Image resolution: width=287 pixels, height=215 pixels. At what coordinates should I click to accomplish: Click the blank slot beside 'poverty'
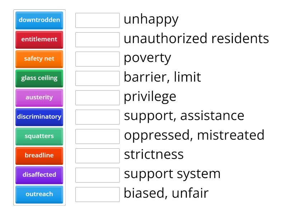click(97, 59)
